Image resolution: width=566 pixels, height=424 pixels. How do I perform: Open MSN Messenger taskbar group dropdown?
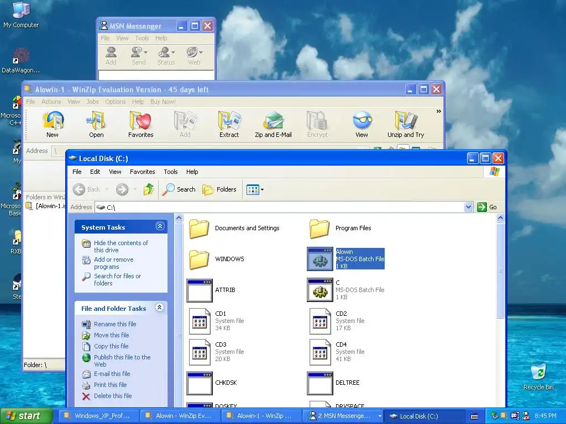pyautogui.click(x=380, y=416)
